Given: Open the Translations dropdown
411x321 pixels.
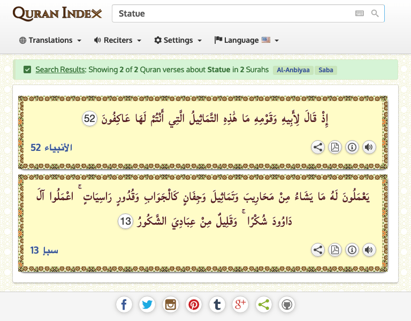Looking at the screenshot, I should 50,40.
